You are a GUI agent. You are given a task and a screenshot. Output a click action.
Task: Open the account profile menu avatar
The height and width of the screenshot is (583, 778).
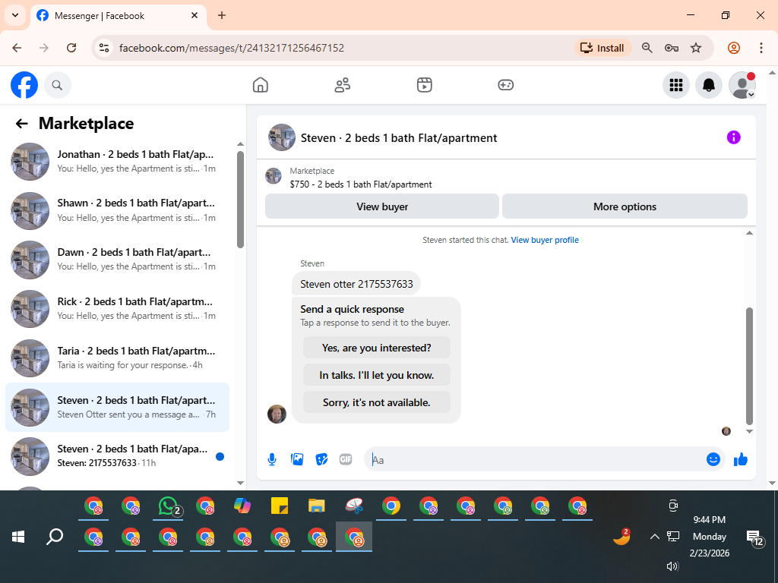coord(742,85)
